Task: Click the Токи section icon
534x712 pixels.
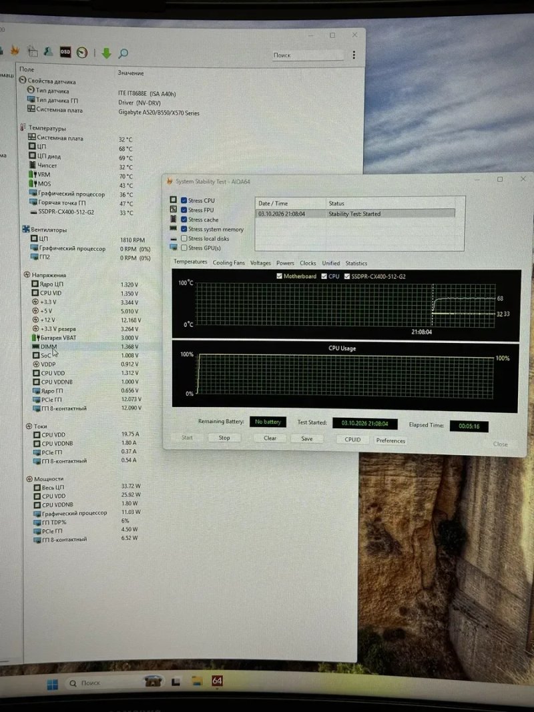Action: (29, 426)
